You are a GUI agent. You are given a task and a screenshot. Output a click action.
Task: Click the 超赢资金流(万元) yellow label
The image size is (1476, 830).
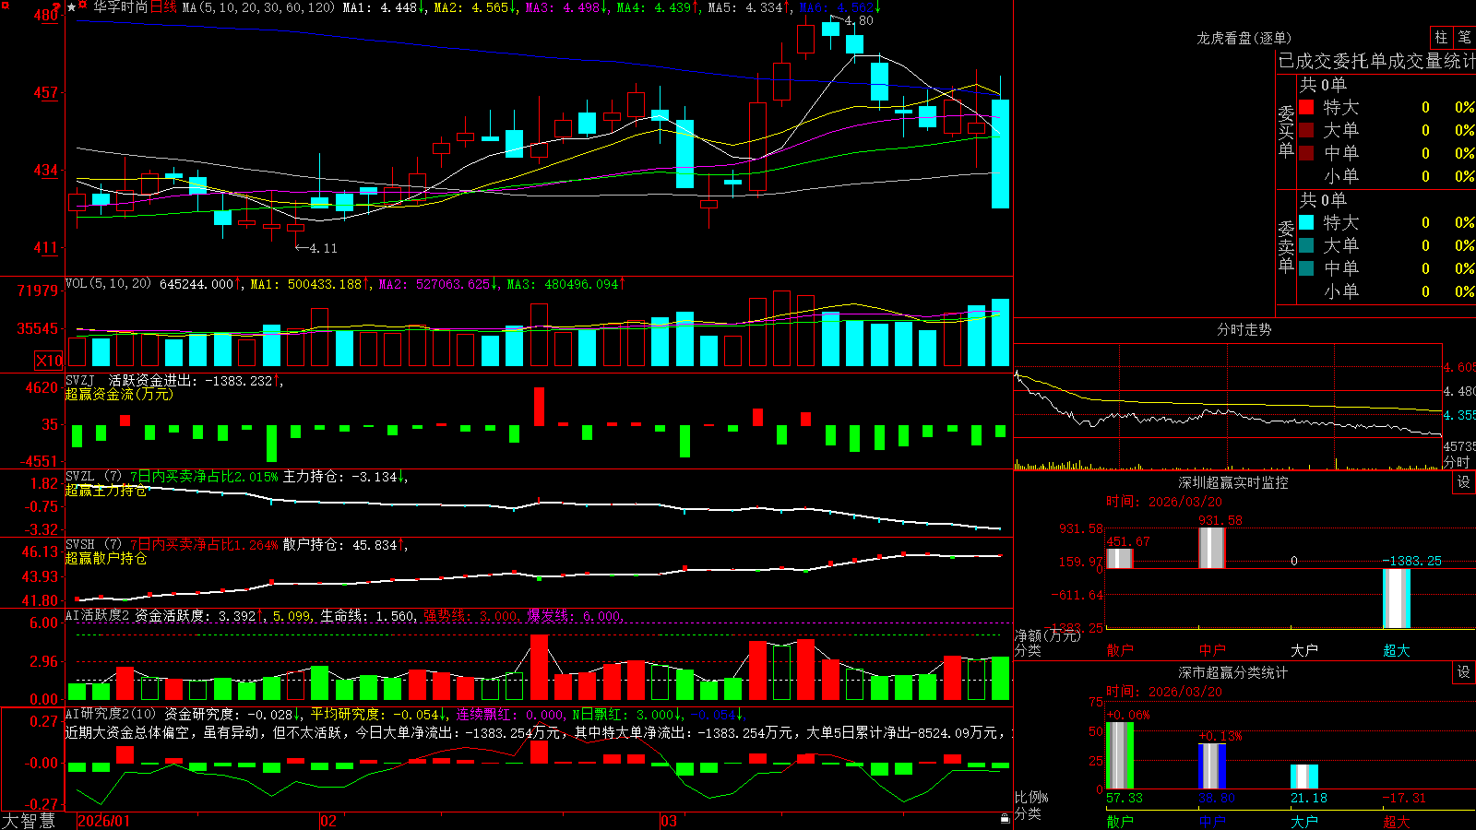coord(119,394)
